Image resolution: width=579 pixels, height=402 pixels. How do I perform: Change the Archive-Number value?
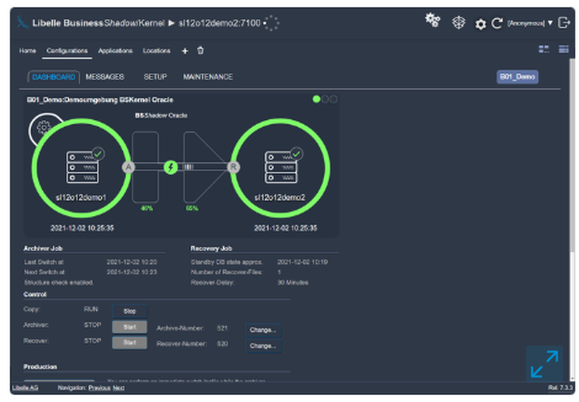click(263, 330)
